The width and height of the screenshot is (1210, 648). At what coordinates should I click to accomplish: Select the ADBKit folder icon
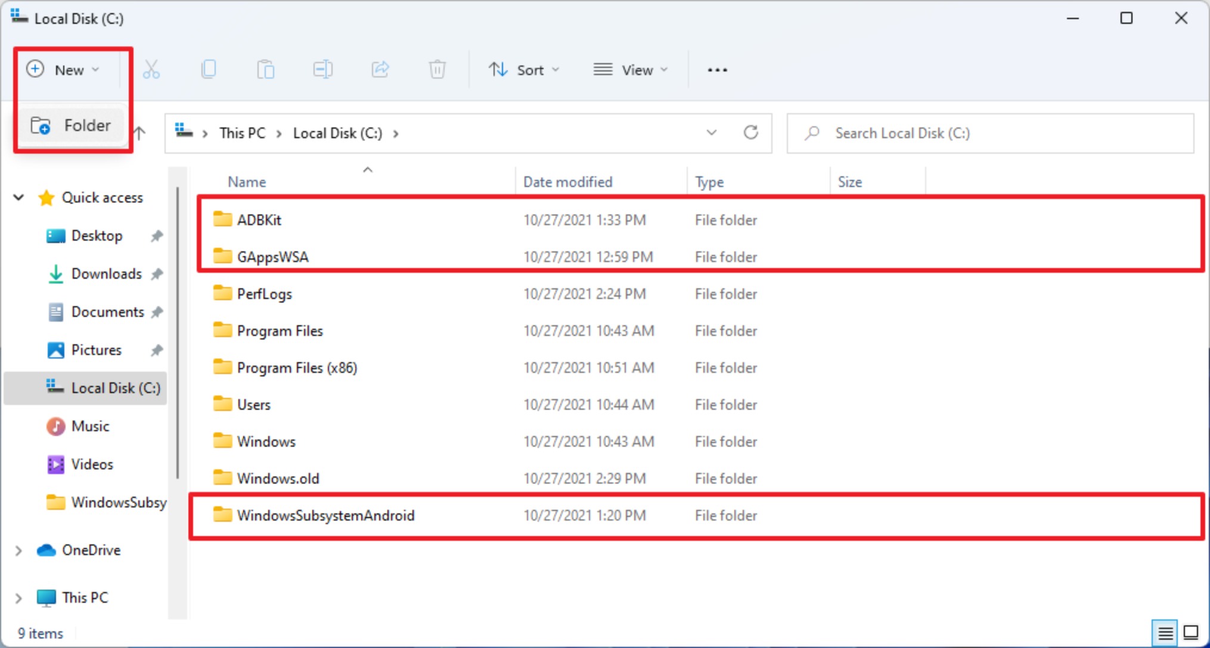222,219
